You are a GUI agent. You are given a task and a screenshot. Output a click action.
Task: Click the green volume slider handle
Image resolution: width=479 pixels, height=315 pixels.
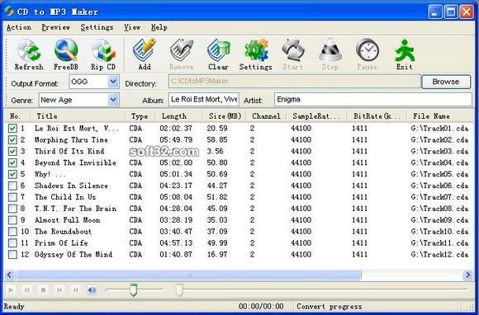(133, 289)
